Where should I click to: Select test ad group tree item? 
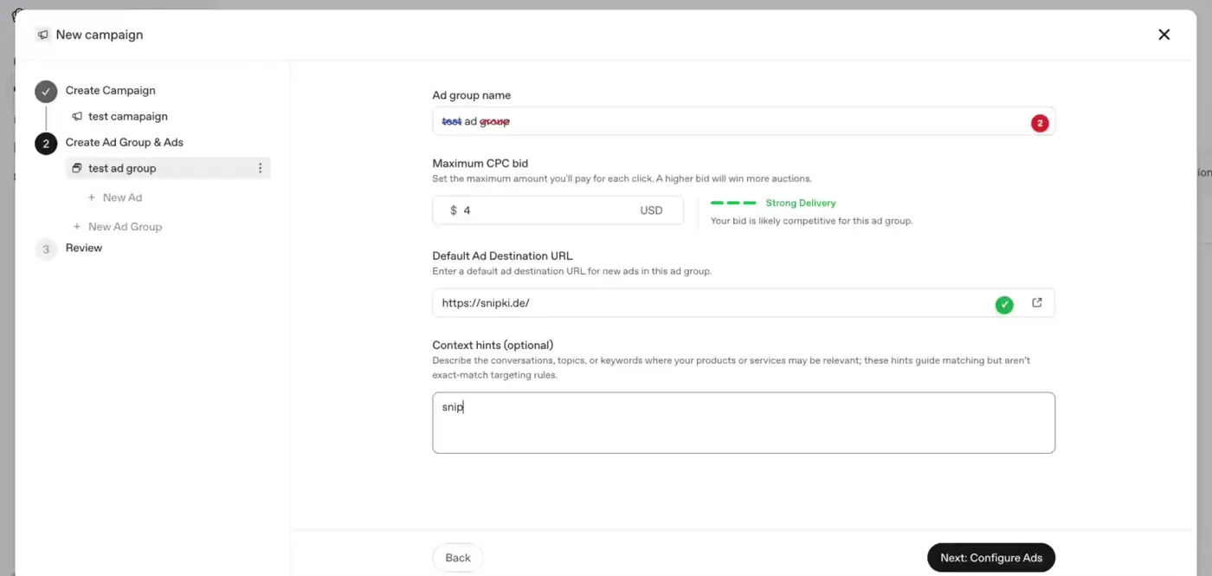(x=168, y=168)
